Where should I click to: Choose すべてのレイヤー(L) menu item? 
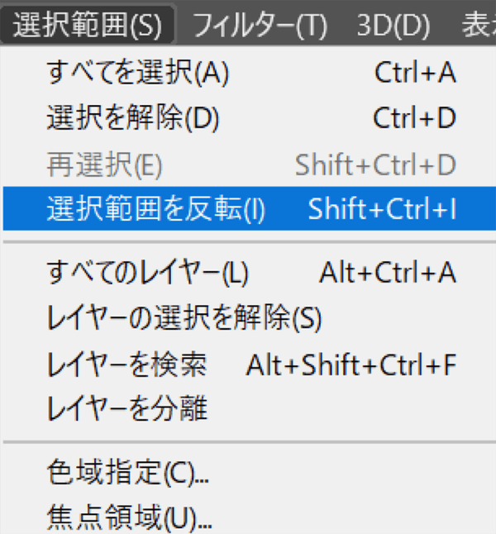coord(250,272)
